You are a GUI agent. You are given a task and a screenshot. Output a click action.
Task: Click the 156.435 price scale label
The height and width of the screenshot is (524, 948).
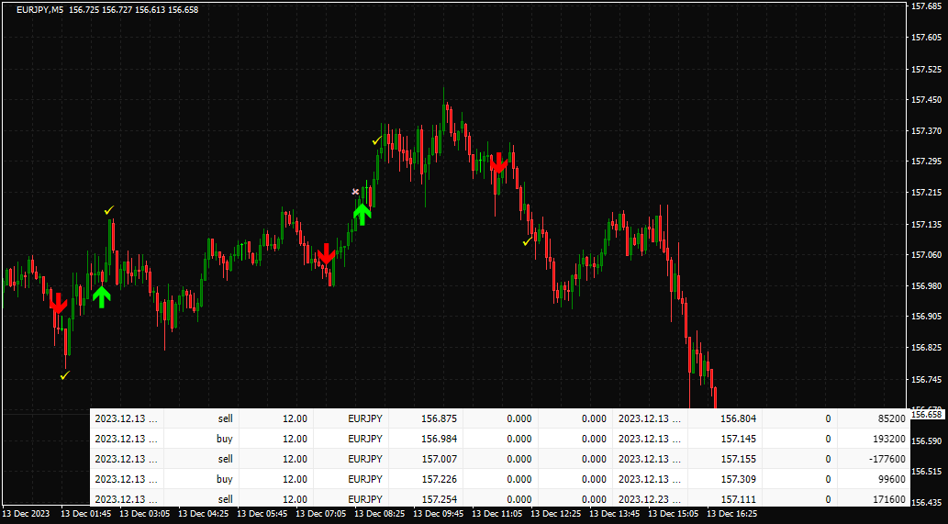[927, 502]
